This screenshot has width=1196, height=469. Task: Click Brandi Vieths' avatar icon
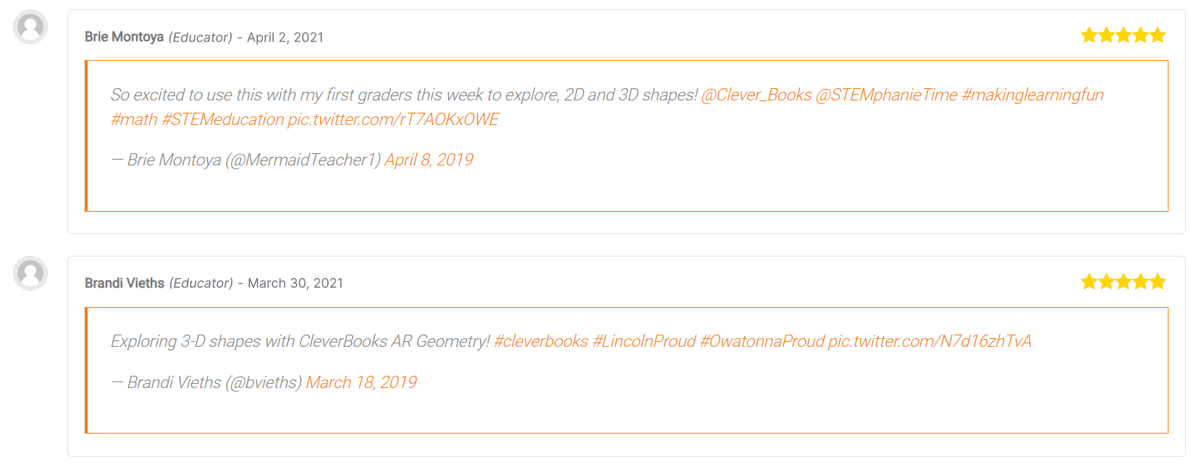point(30,273)
